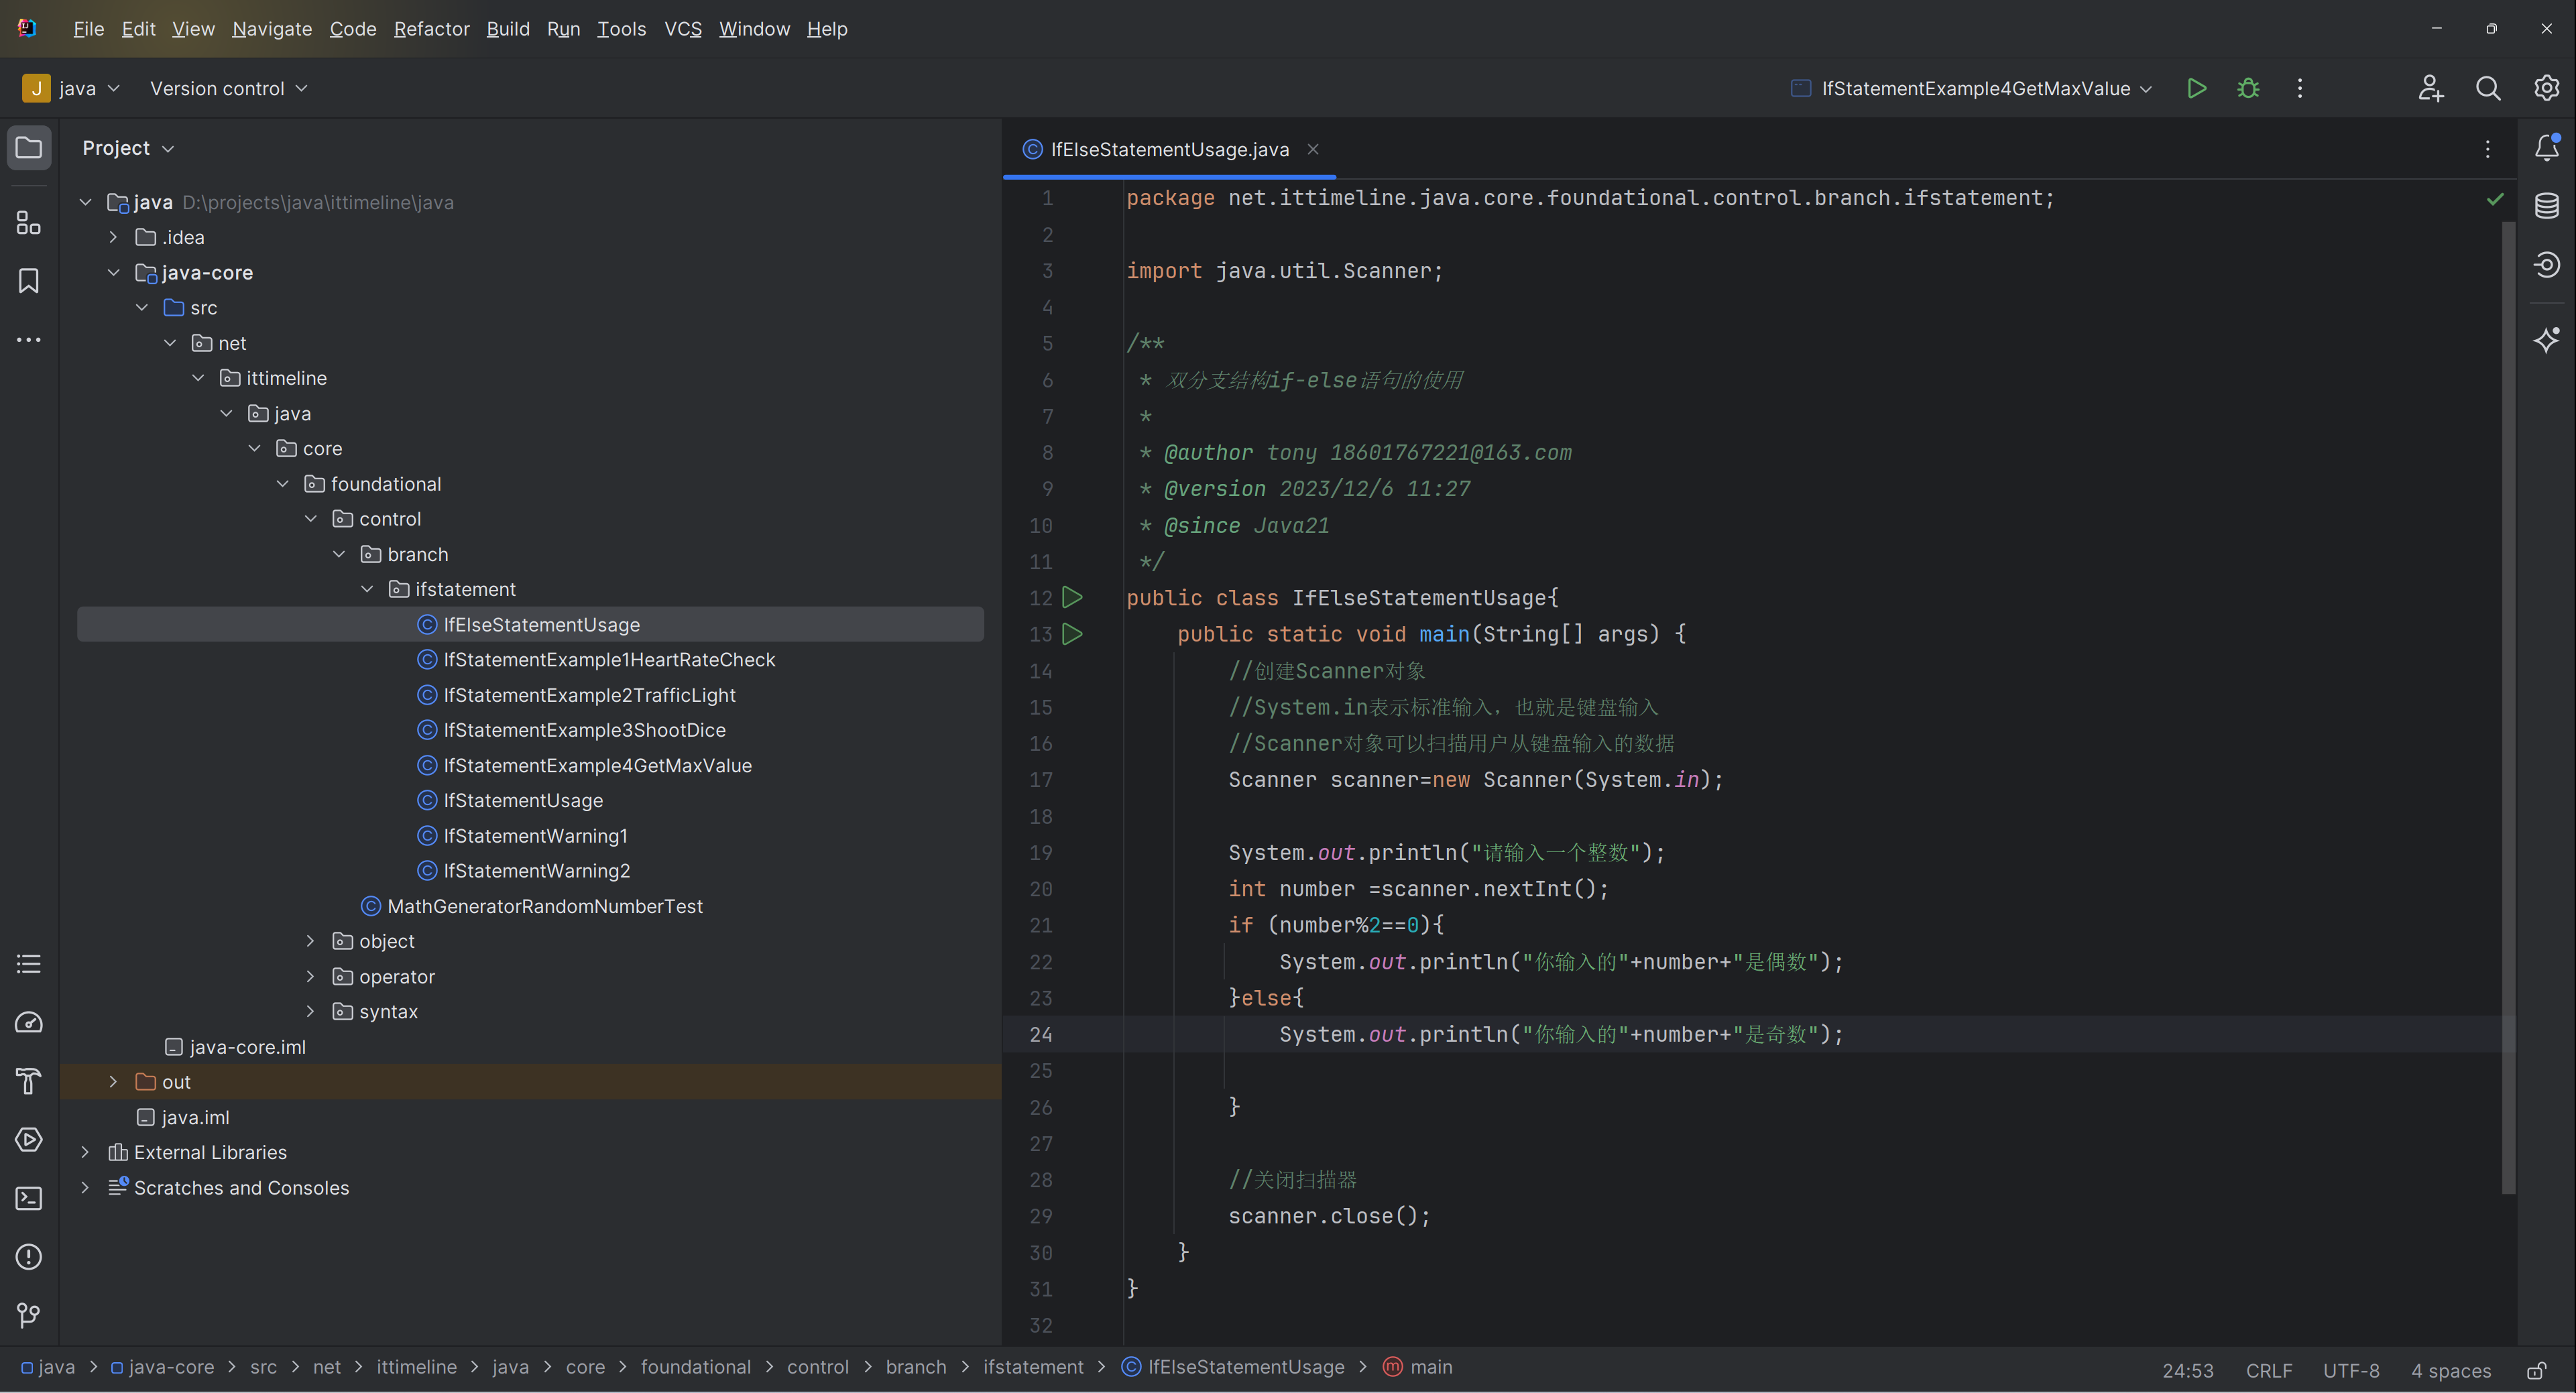The height and width of the screenshot is (1393, 2576).
Task: Select IfStatementUsage class in tree
Action: pos(523,800)
